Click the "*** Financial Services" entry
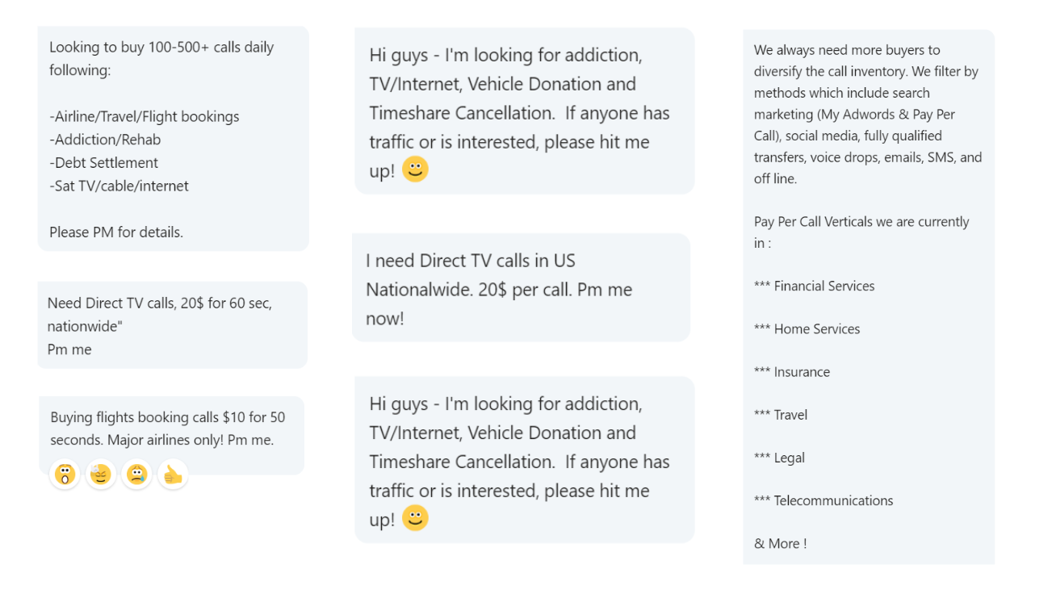This screenshot has height=594, width=1052. click(814, 286)
